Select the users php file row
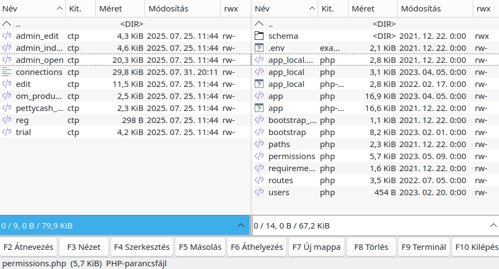 pos(376,192)
